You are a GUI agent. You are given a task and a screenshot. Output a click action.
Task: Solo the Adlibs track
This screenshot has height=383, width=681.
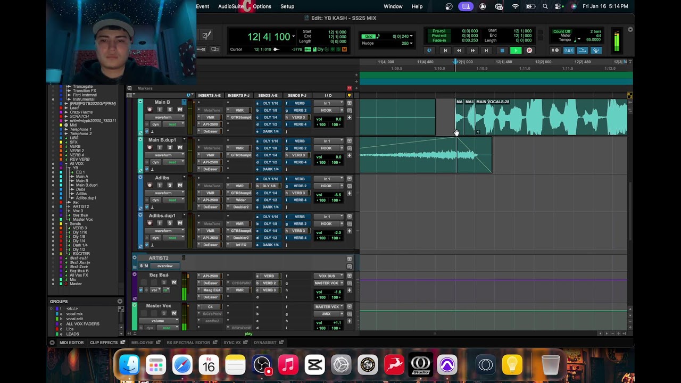(x=170, y=185)
